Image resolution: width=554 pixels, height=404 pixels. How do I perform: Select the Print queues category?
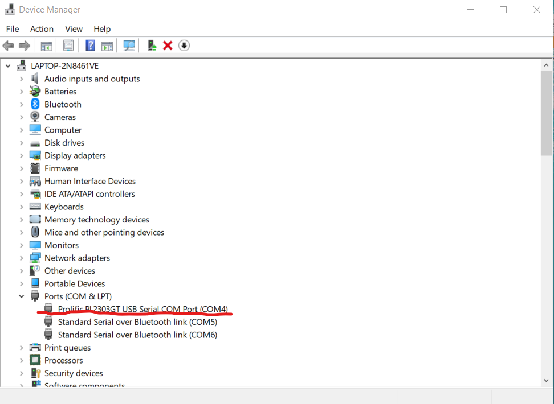[67, 348]
